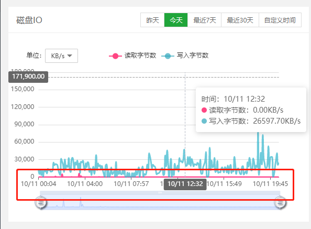Click the tooltip 写入字节数 26597.70KB/s value
This screenshot has height=229, width=311.
(251, 121)
